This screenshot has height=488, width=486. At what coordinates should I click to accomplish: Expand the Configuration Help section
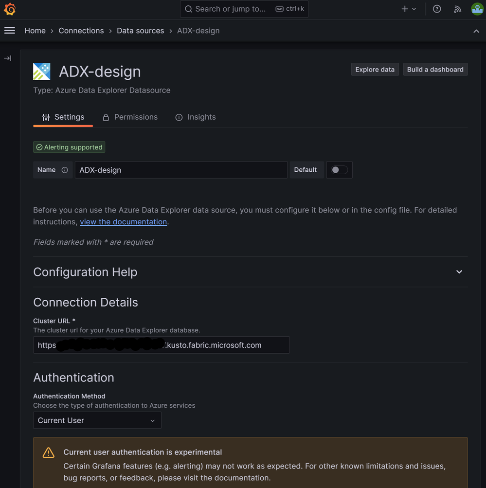[251, 272]
